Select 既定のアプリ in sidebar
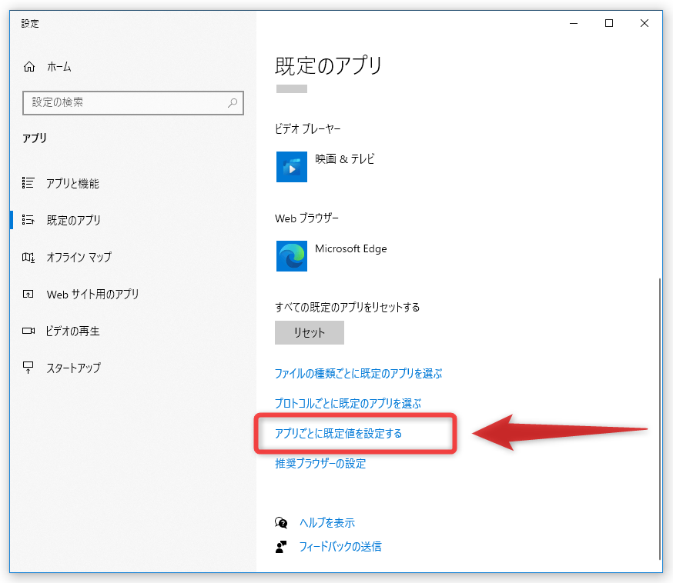 click(73, 220)
